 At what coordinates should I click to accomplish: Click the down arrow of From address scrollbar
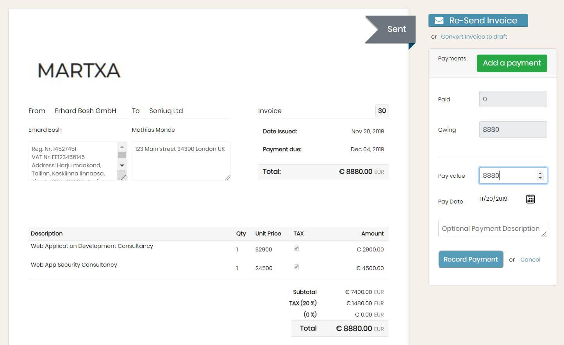pos(122,166)
